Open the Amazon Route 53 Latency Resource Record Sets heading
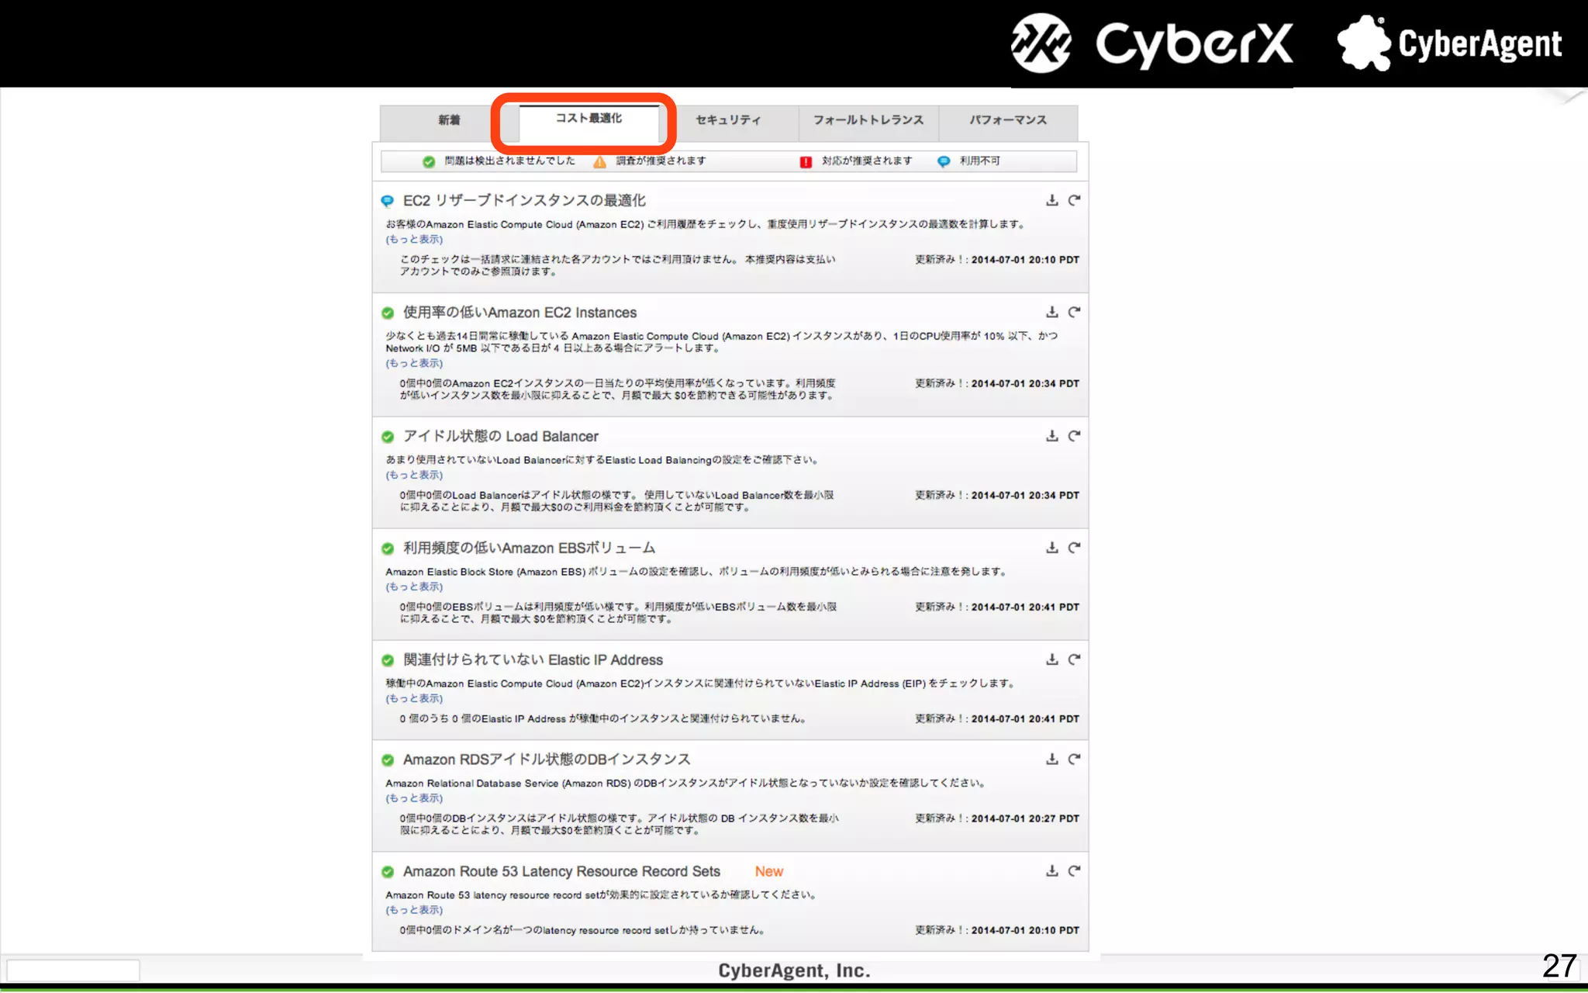1588x993 pixels. pos(561,871)
